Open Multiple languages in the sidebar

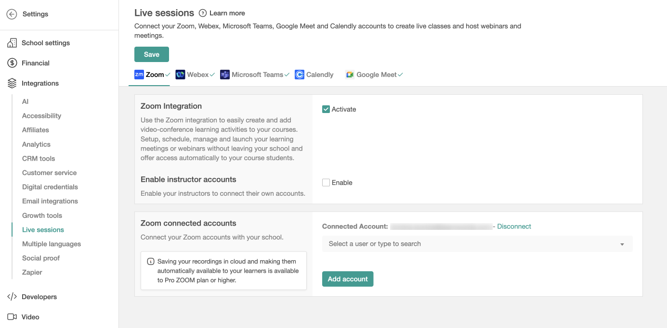[x=52, y=244]
